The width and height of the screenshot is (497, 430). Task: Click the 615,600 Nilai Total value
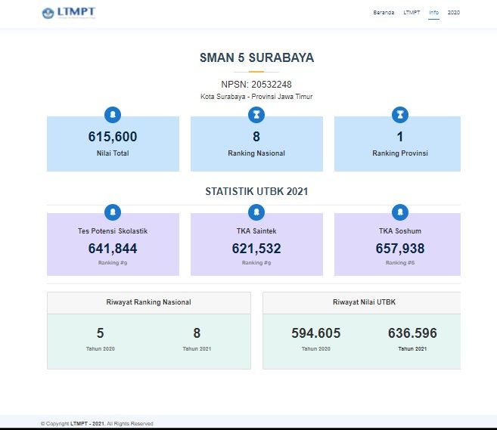pos(113,137)
